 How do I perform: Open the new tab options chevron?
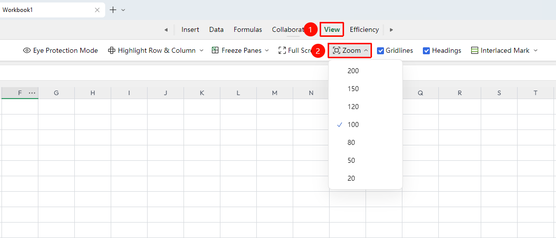click(x=123, y=10)
